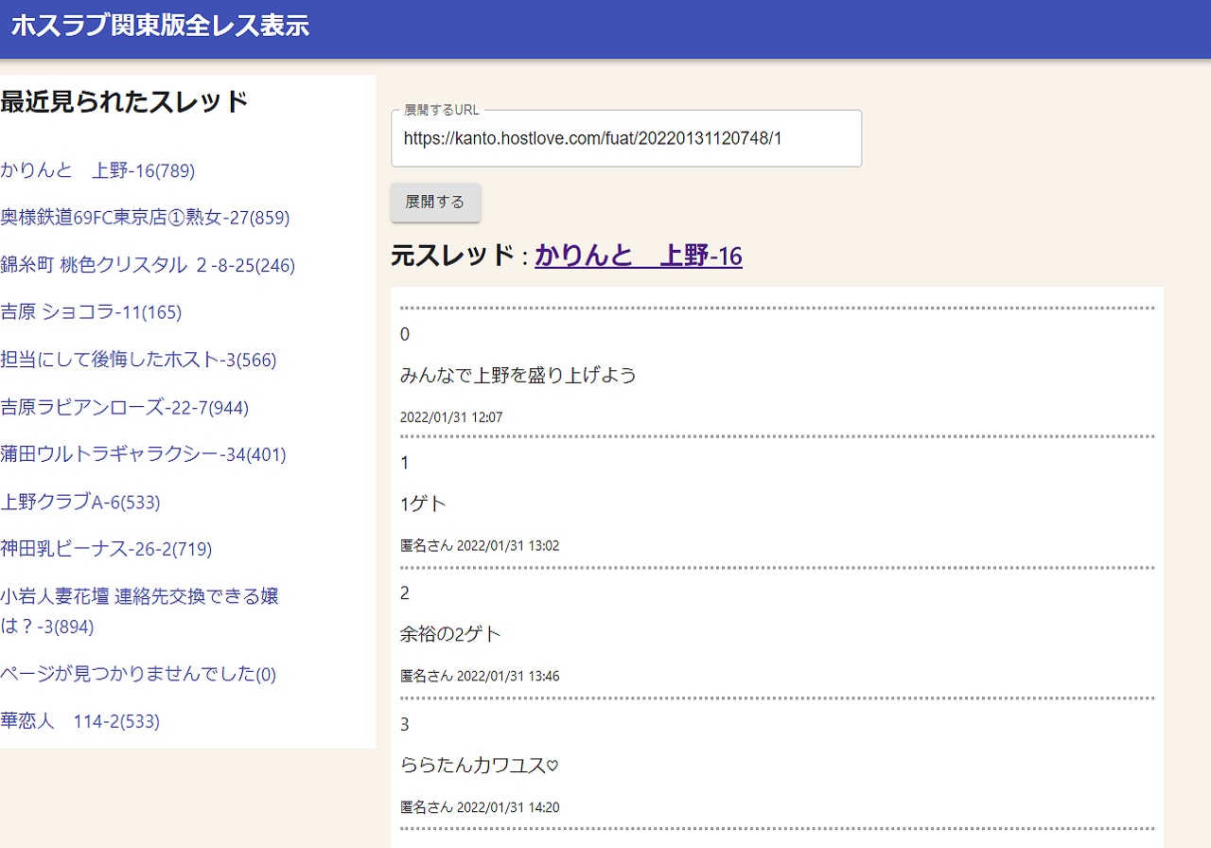Follow the 元スレッド link かりんと 上野-16

pyautogui.click(x=638, y=256)
